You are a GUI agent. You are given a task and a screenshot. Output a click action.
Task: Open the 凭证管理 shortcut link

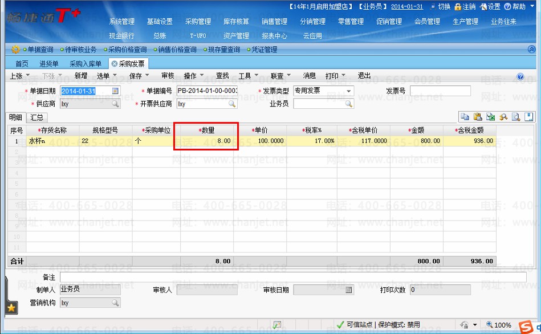tap(264, 50)
